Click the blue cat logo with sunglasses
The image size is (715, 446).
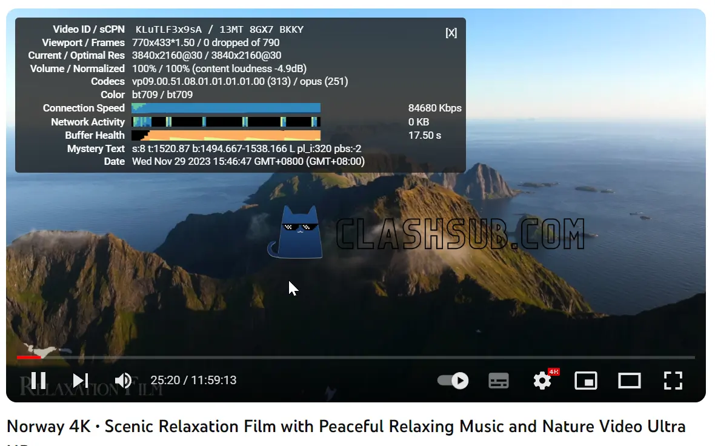296,233
